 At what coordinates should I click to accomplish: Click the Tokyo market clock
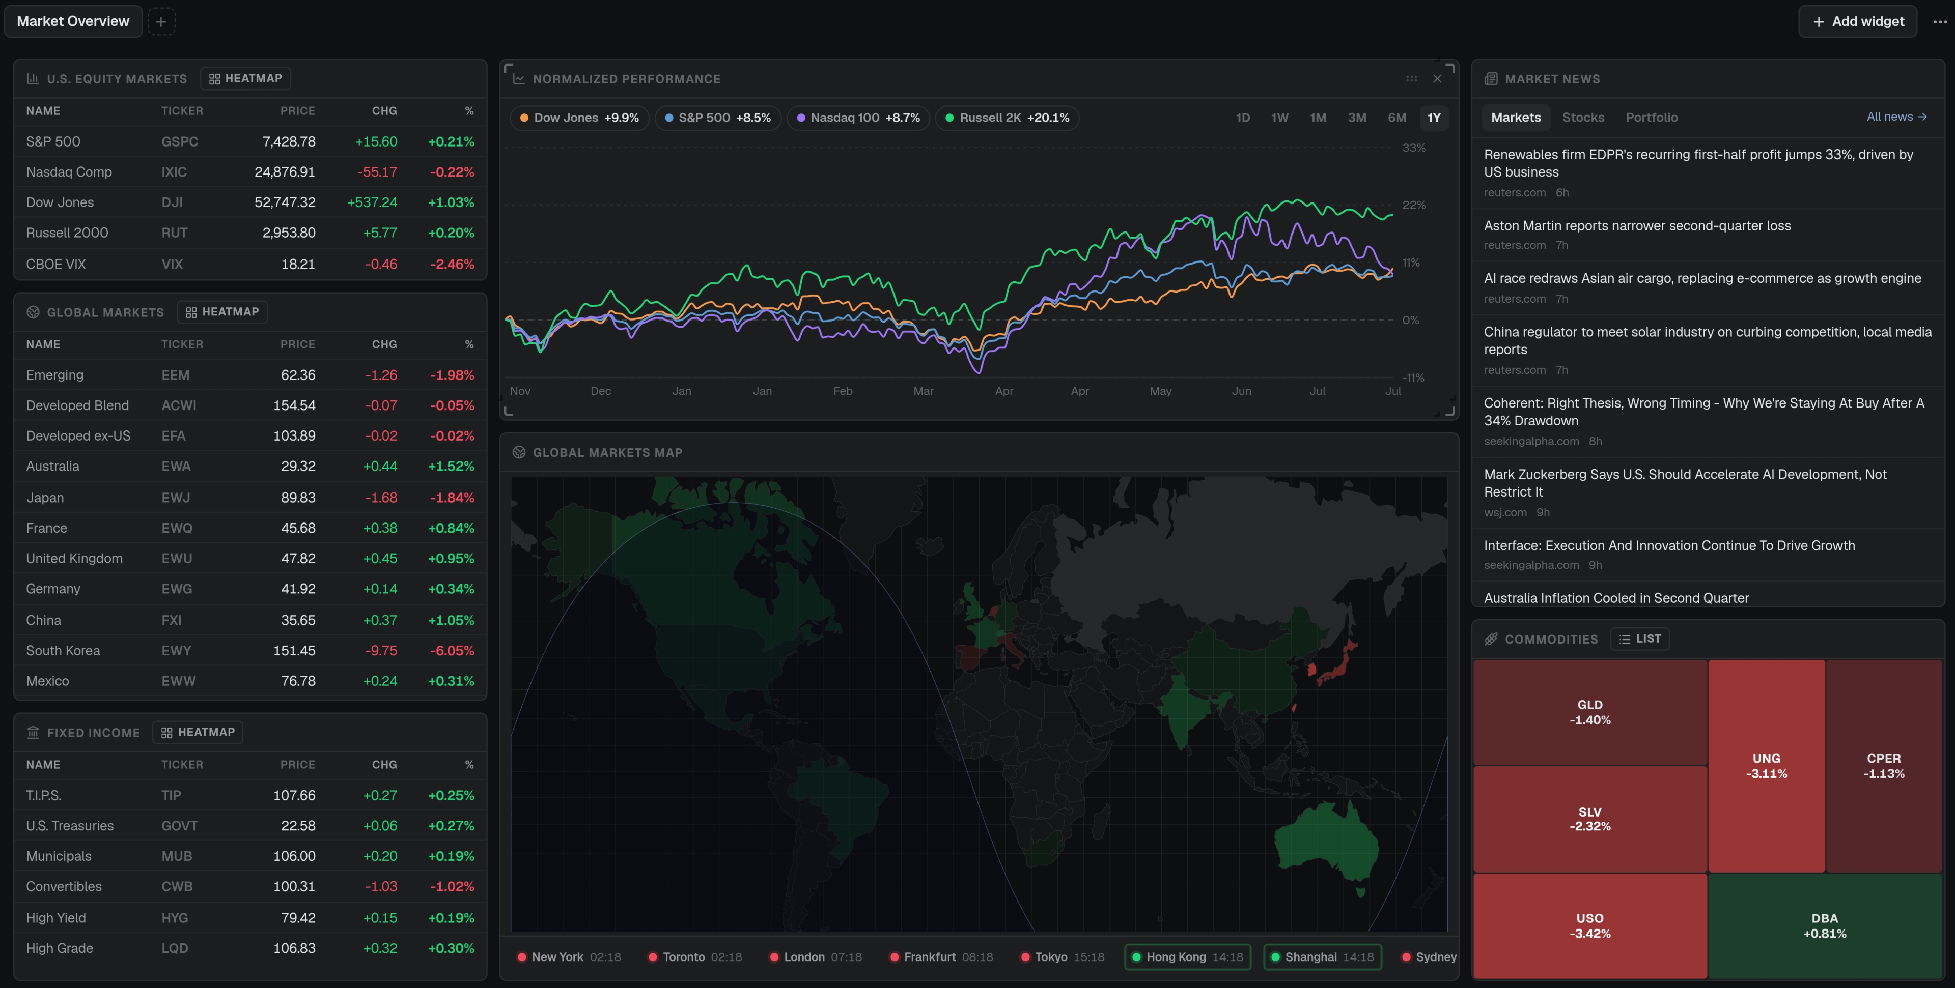(1063, 957)
